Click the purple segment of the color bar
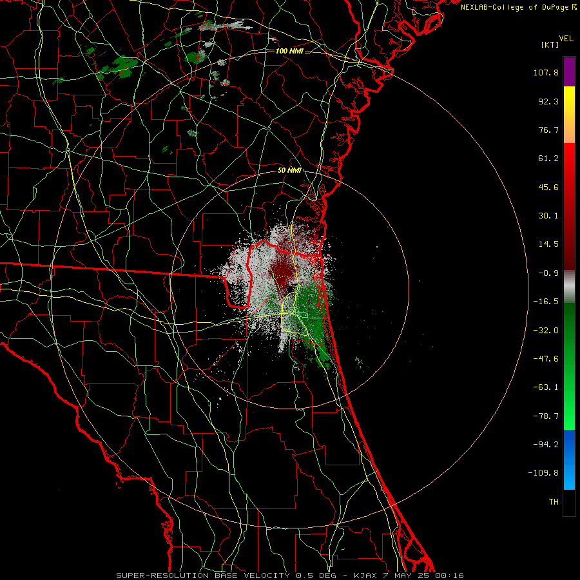Image resolution: width=580 pixels, height=580 pixels. pyautogui.click(x=569, y=72)
